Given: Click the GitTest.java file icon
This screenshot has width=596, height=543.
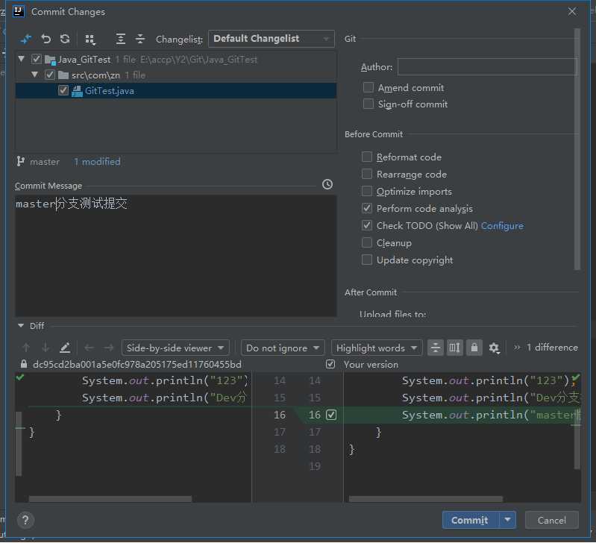Looking at the screenshot, I should coord(77,91).
